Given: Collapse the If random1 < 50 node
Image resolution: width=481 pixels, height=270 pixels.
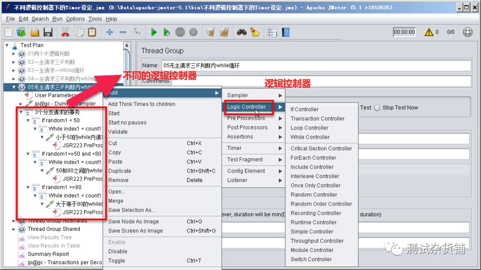Looking at the screenshot, I should tap(28, 121).
